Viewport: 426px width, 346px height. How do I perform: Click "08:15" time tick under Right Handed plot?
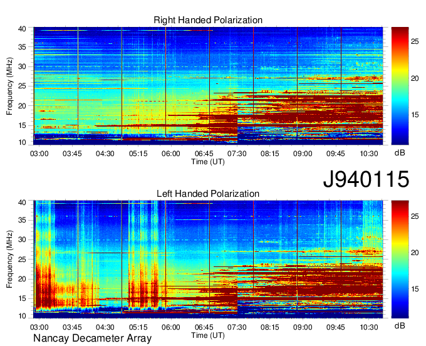pos(270,154)
